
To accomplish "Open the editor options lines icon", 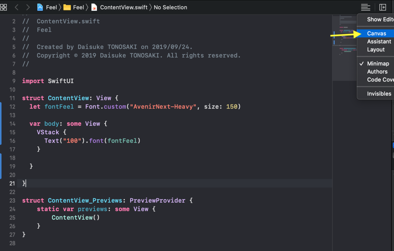I will [x=365, y=7].
